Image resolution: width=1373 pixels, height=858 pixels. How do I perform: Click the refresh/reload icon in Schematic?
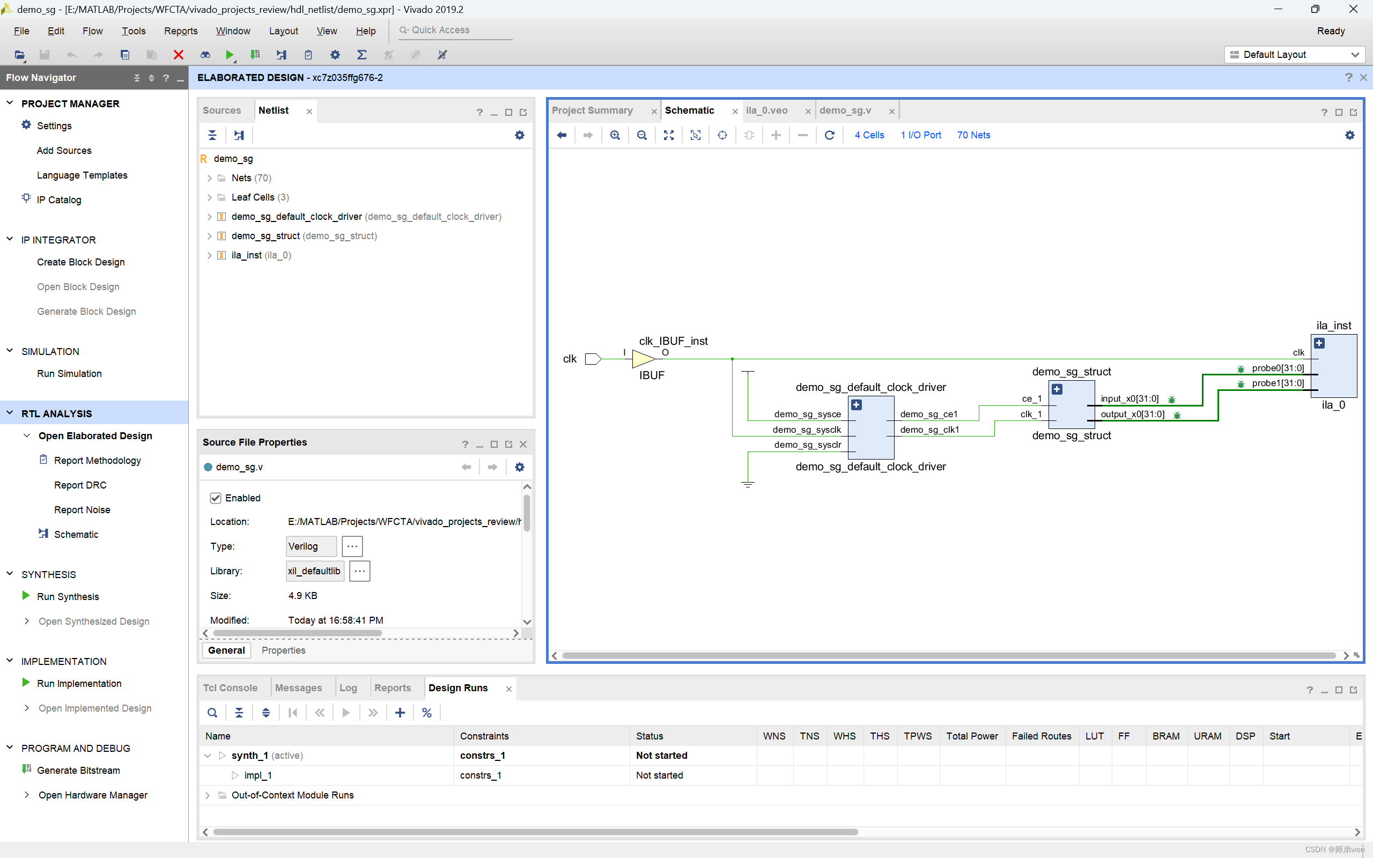coord(829,135)
